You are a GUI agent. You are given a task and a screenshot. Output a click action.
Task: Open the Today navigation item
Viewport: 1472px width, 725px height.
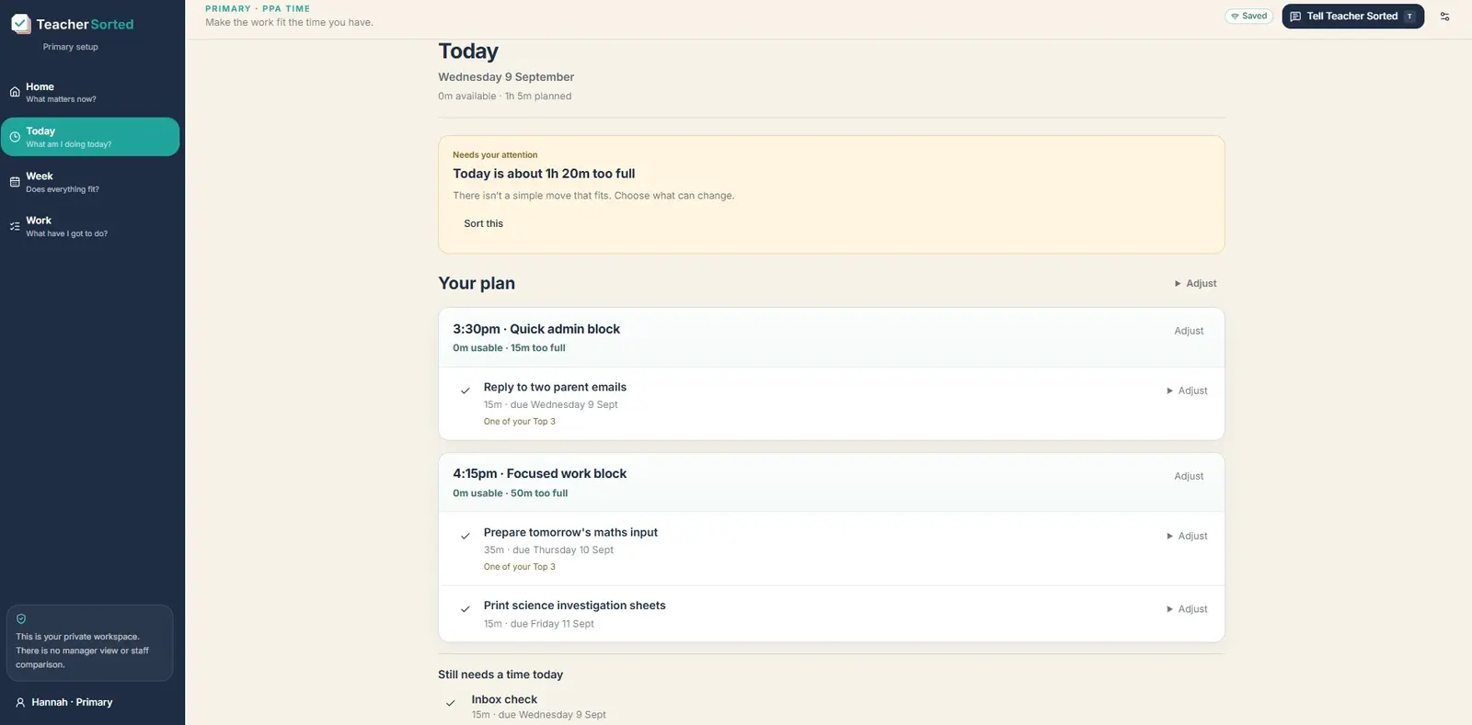coord(90,137)
